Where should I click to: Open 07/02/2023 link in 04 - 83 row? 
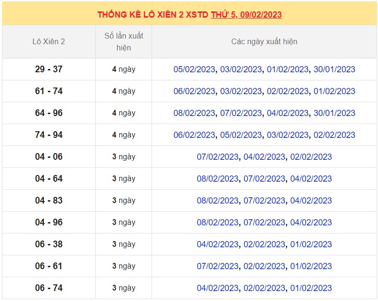(264, 201)
